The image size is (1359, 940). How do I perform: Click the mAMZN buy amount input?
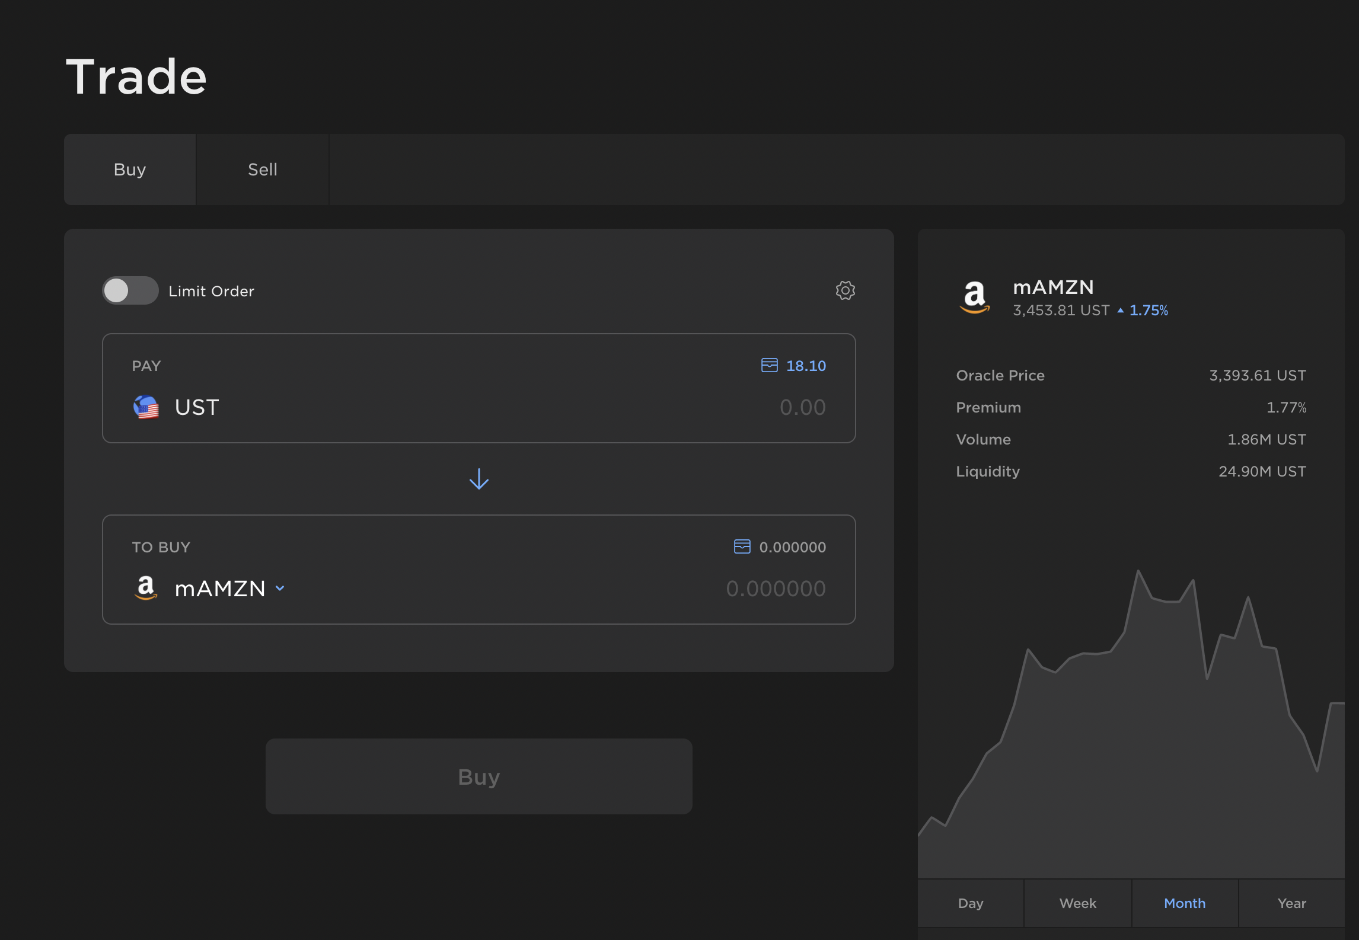775,589
